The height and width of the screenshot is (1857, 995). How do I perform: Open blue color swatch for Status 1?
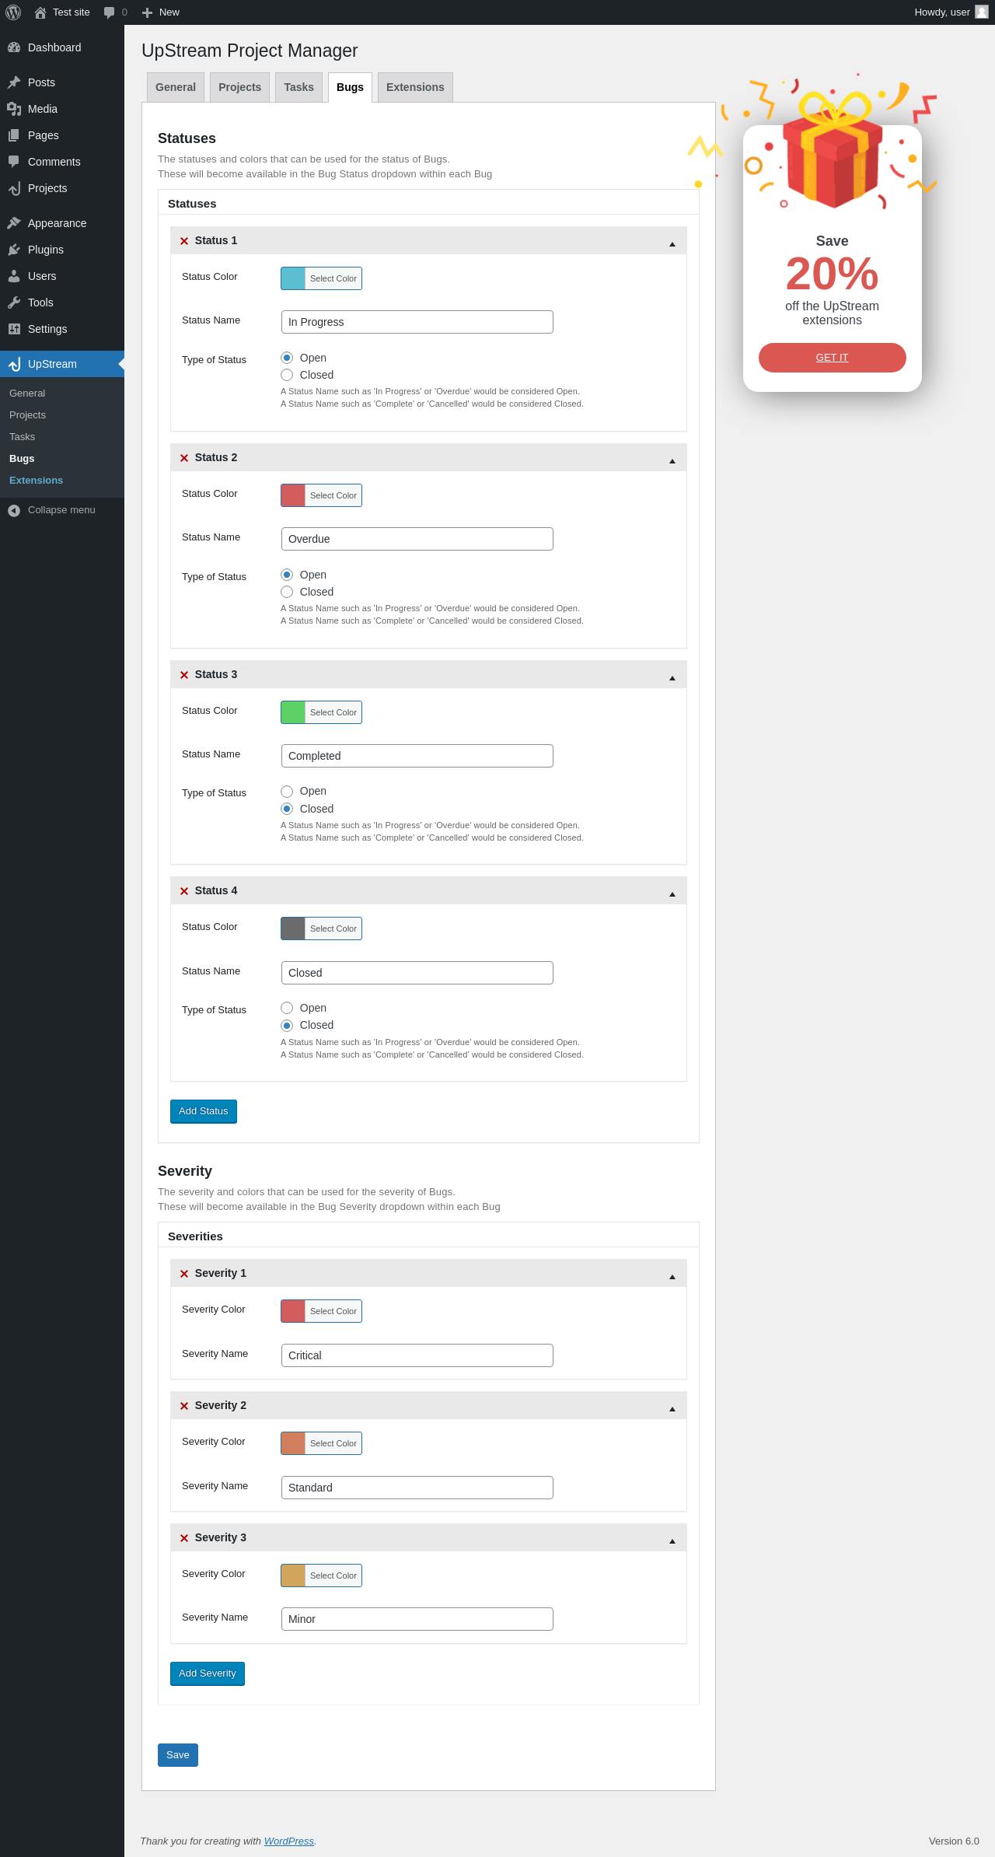point(293,278)
